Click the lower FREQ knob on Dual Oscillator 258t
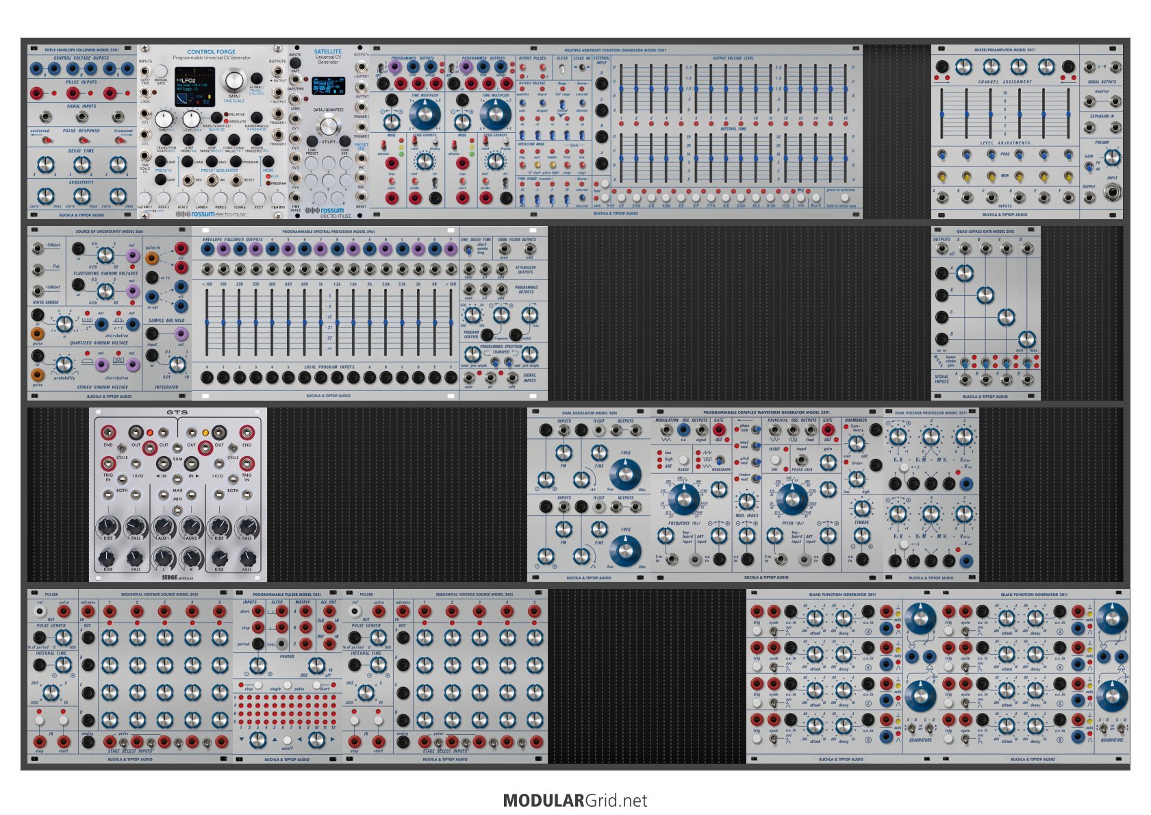 625,551
